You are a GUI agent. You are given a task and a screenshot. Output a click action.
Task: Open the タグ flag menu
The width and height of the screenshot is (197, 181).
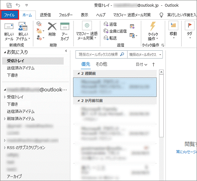click(x=190, y=30)
